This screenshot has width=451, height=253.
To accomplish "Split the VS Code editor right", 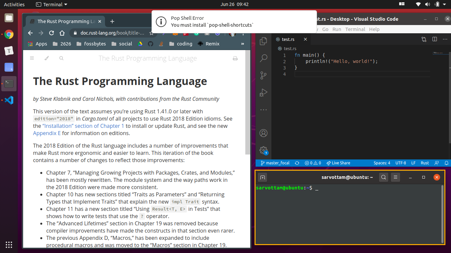I will [x=434, y=39].
